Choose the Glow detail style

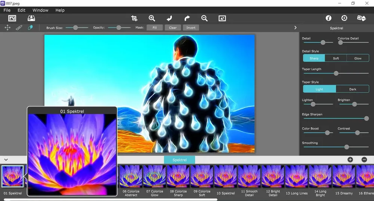point(358,58)
